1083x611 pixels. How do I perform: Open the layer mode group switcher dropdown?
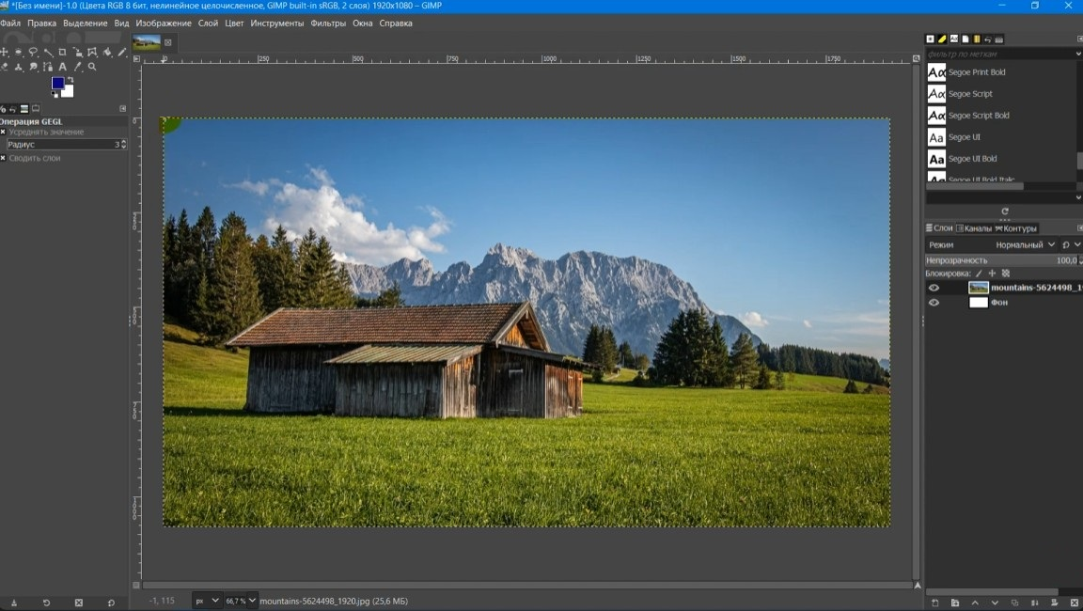click(1072, 245)
